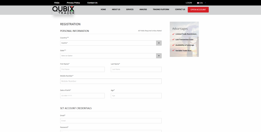Select the Country combo box field
The height and width of the screenshot is (132, 261).
[111, 43]
